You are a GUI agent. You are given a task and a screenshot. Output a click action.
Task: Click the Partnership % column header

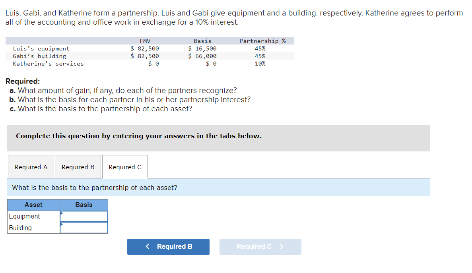(260, 41)
